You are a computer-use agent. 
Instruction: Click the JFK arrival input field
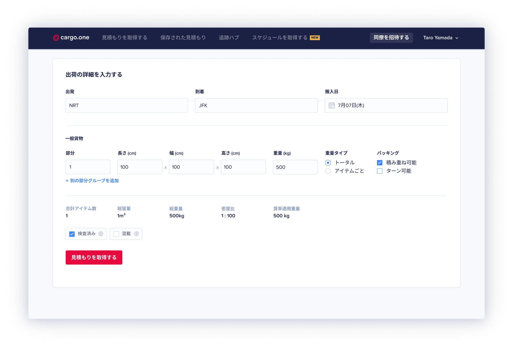256,105
